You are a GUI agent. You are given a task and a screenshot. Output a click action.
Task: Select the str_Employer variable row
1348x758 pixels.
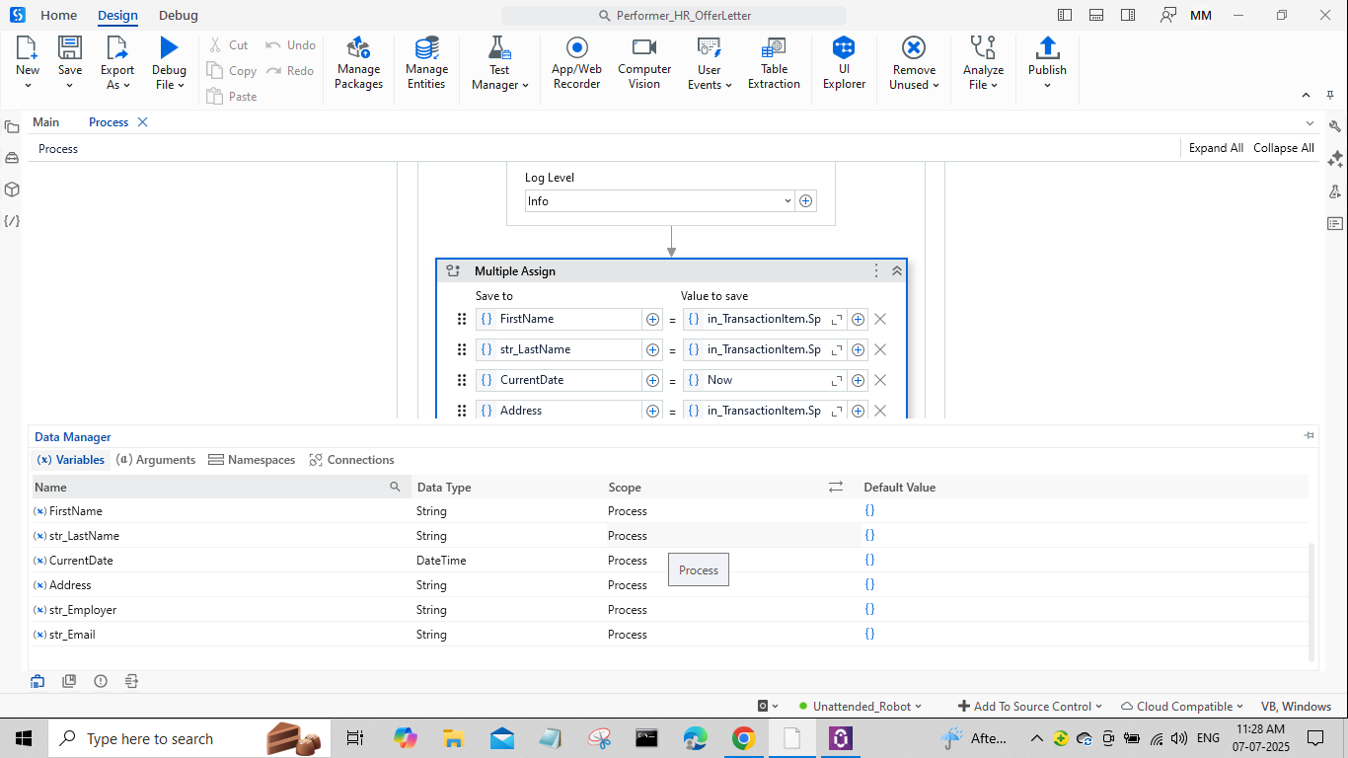click(670, 610)
